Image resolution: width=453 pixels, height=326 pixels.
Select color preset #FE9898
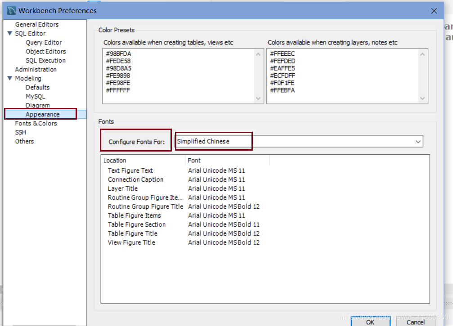point(118,76)
